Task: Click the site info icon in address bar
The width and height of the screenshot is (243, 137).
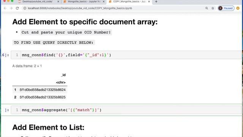Action: [25, 8]
